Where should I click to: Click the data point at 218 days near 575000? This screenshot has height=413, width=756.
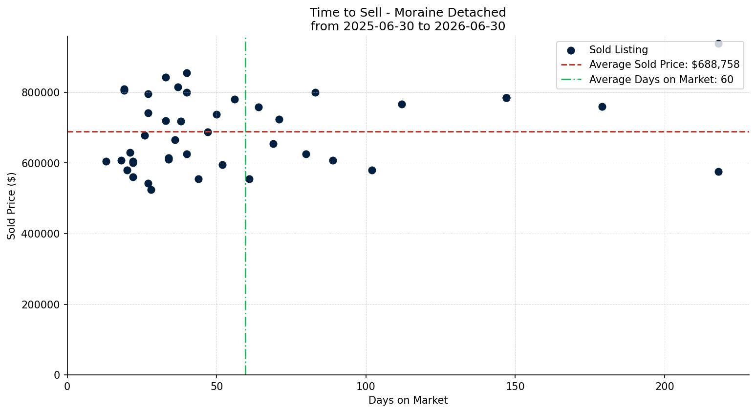click(718, 172)
